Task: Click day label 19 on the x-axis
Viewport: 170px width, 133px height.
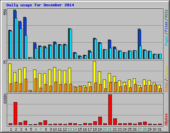Action: point(100,129)
